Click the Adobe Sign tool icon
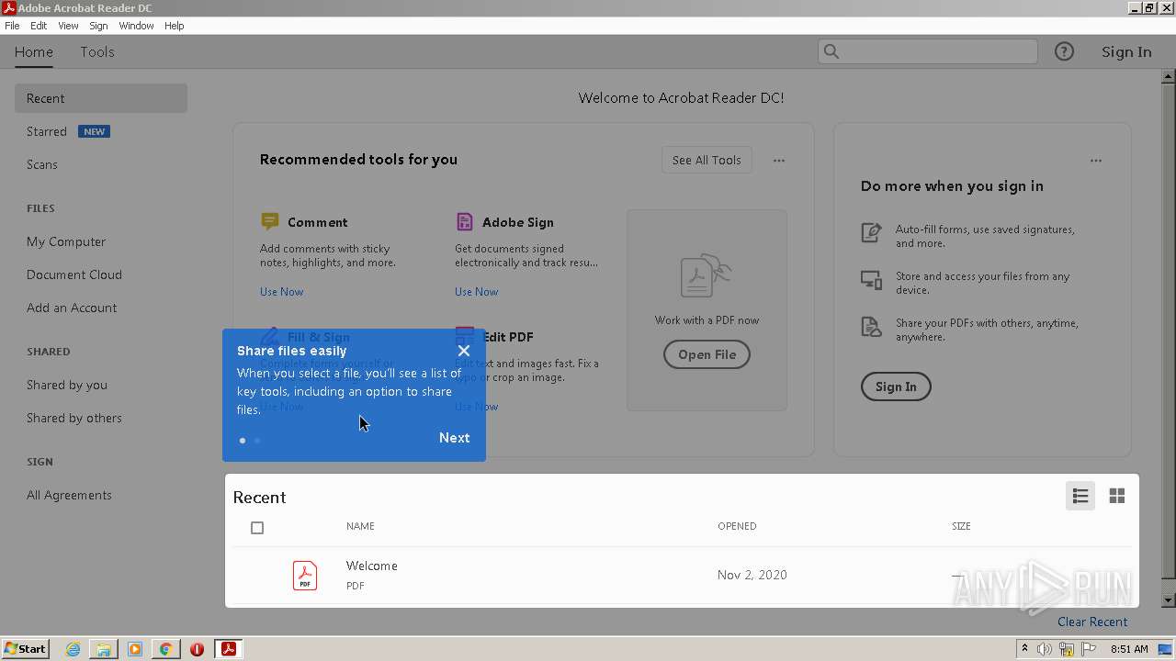 [x=464, y=221]
